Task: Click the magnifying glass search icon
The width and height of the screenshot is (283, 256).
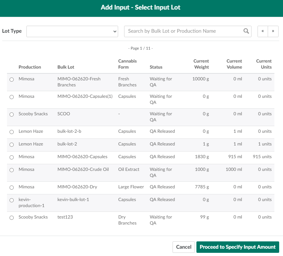Action: (246, 31)
